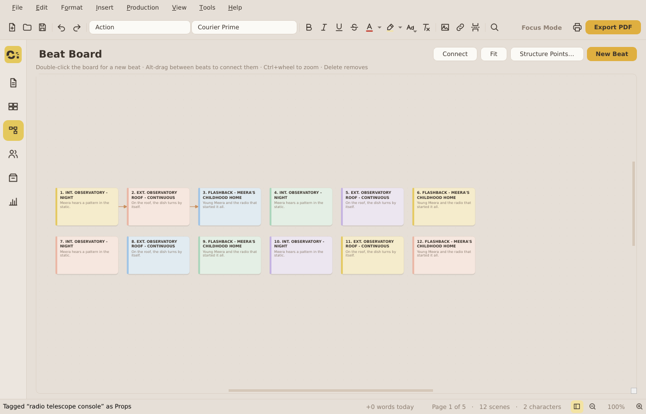Enable Focus Mode
The height and width of the screenshot is (414, 646).
click(x=542, y=27)
